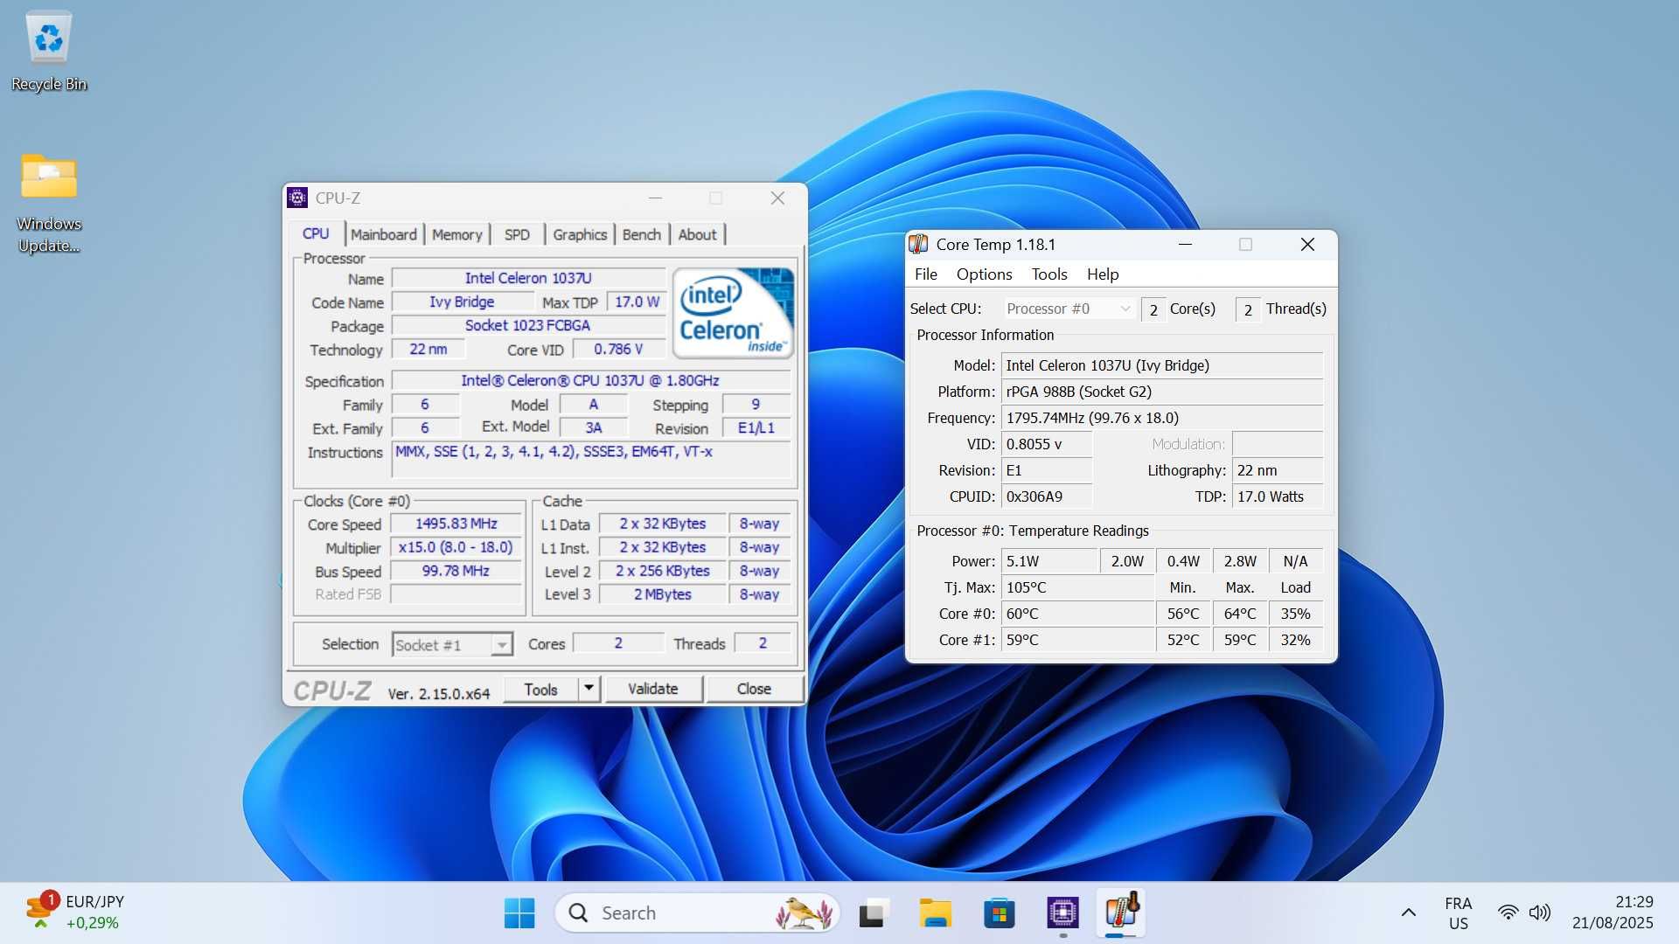The height and width of the screenshot is (944, 1679).
Task: Open Microsoft Store from the taskbar
Action: click(x=999, y=913)
